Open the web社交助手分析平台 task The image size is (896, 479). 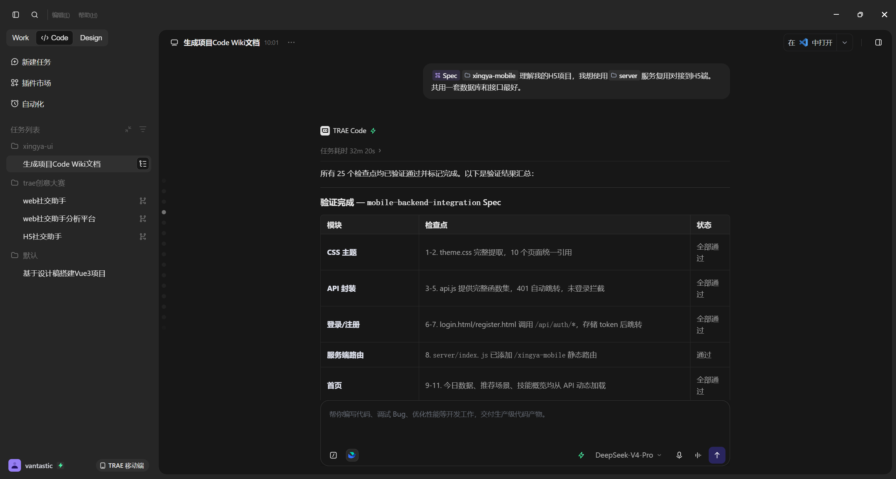point(79,219)
